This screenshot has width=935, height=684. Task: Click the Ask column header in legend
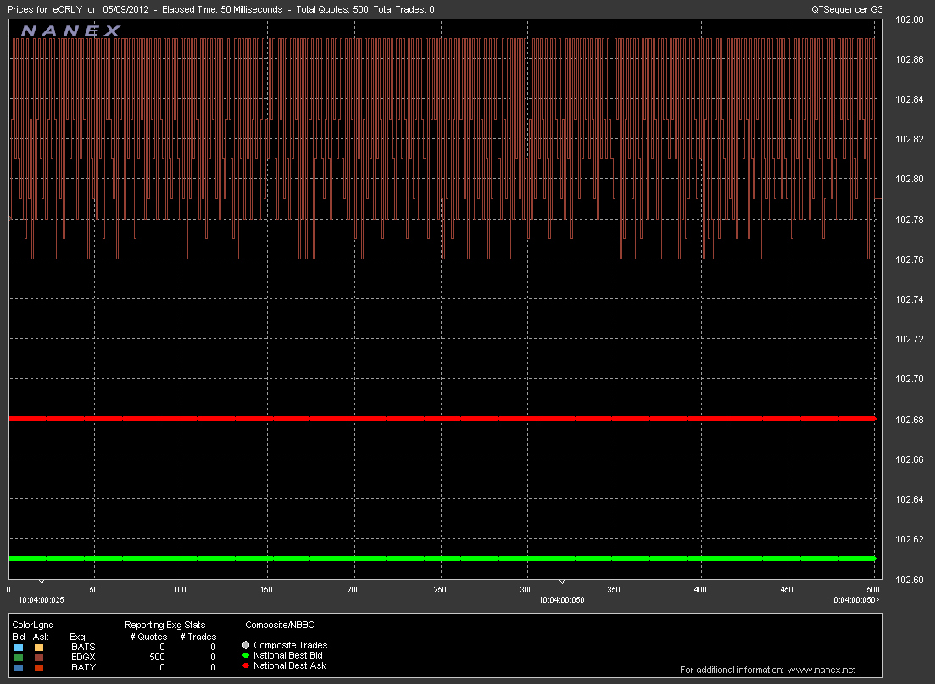(41, 637)
